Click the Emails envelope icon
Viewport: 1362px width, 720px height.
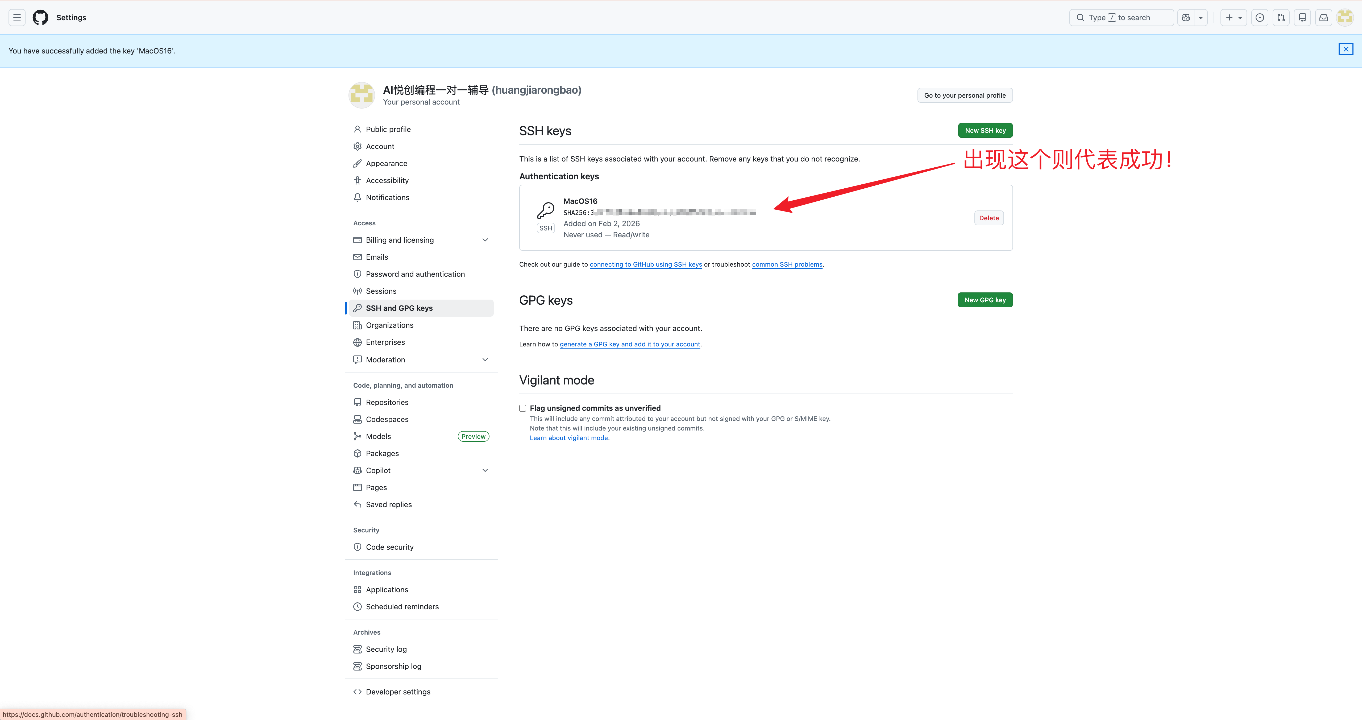358,257
